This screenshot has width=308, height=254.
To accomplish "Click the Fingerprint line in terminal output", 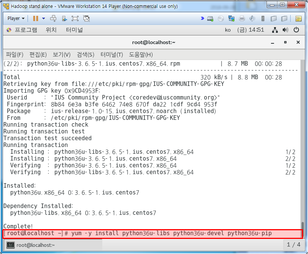I will pyautogui.click(x=112, y=104).
